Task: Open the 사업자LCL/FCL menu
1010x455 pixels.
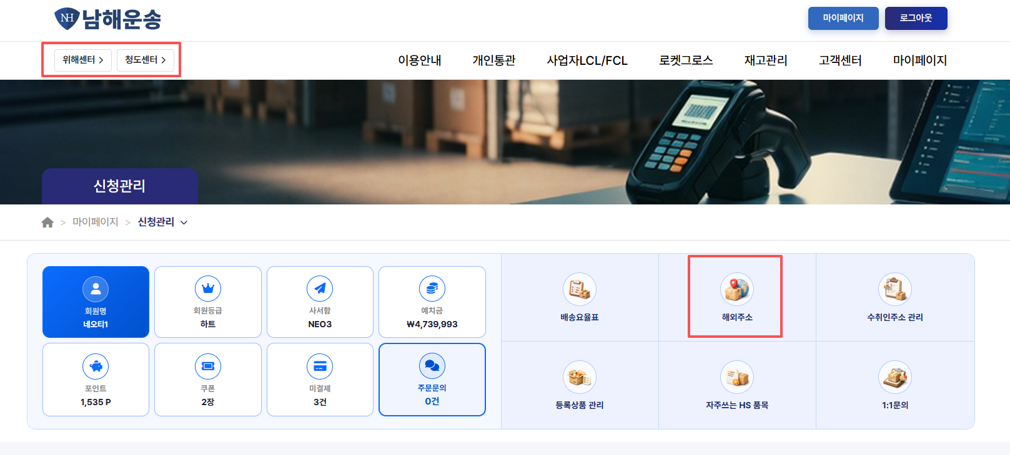Action: pos(587,60)
